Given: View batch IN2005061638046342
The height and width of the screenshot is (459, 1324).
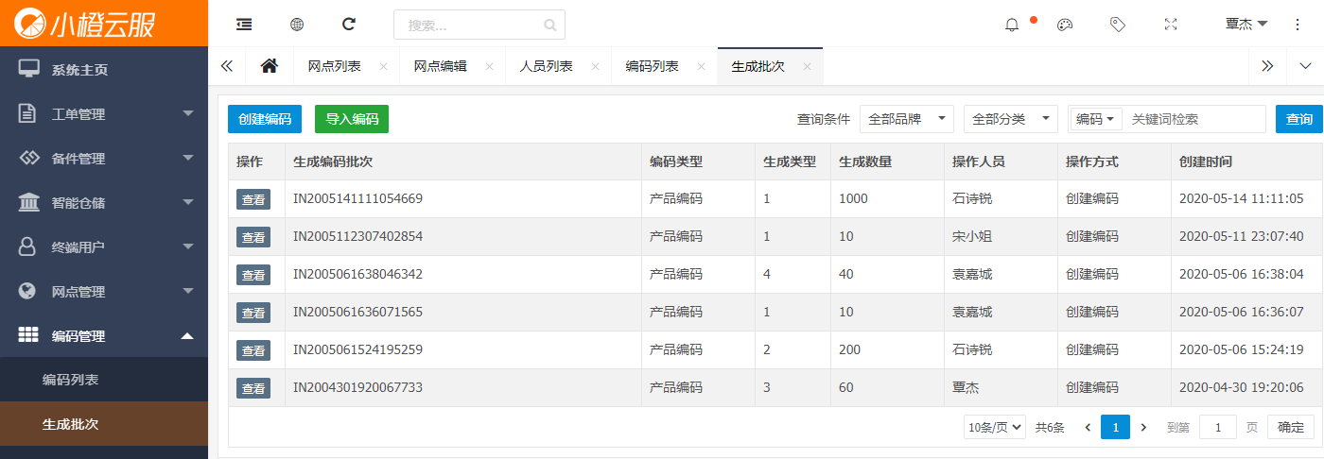Looking at the screenshot, I should pos(253,275).
